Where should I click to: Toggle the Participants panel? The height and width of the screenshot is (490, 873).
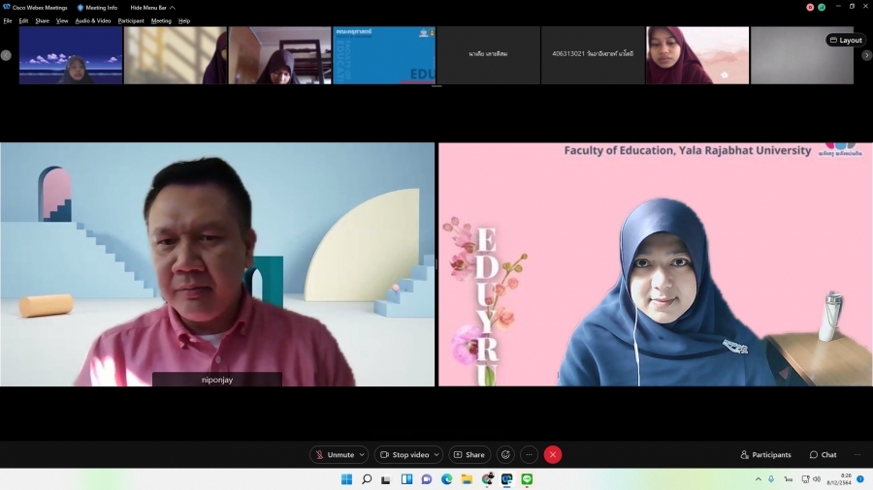pyautogui.click(x=765, y=454)
